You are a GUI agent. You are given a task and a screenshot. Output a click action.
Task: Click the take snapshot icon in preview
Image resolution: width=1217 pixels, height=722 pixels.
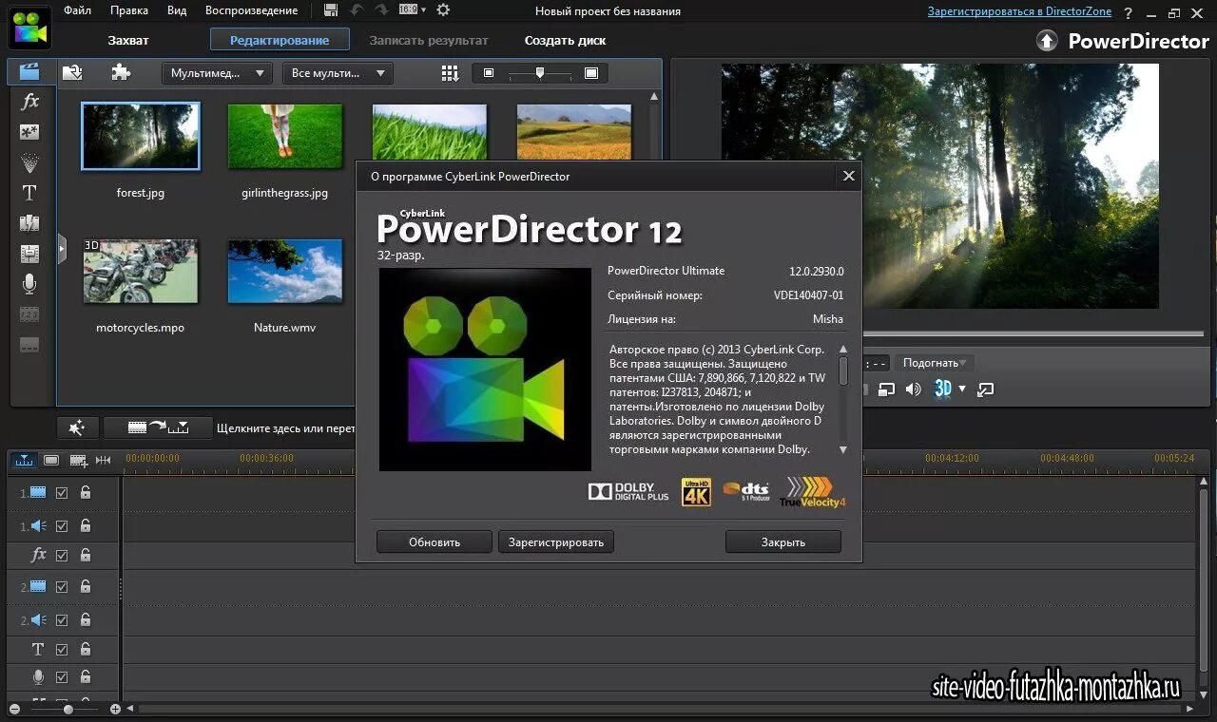(x=887, y=389)
